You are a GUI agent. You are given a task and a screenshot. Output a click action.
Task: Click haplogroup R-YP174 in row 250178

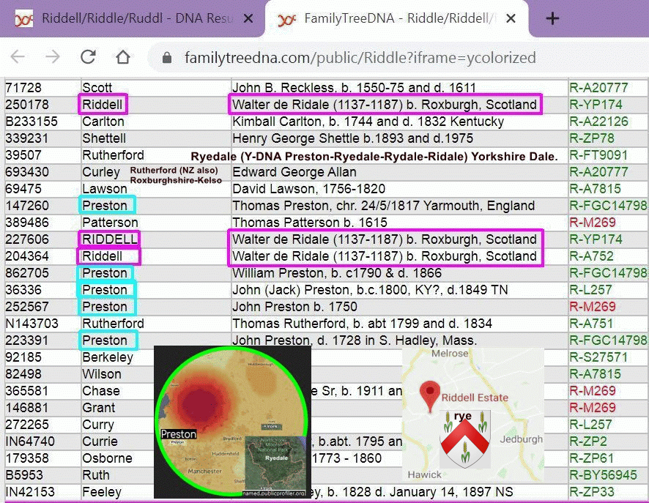tap(596, 105)
